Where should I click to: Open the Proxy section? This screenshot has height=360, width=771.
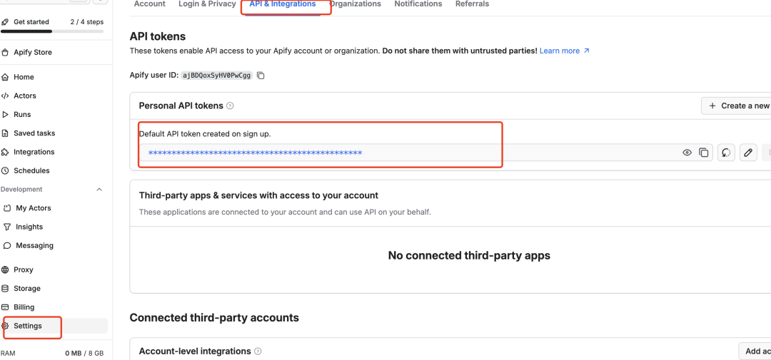tap(23, 269)
